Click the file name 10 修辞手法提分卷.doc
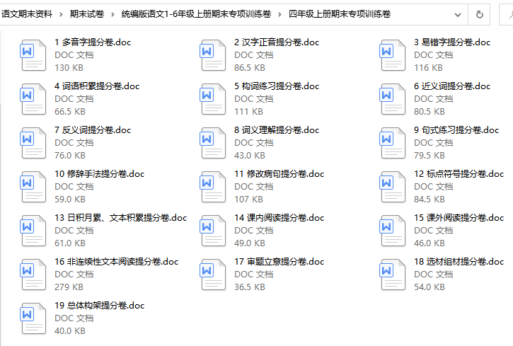The height and width of the screenshot is (346, 513). tap(100, 173)
